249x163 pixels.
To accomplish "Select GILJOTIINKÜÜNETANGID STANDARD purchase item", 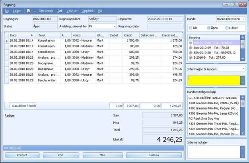I will [x=213, y=98].
